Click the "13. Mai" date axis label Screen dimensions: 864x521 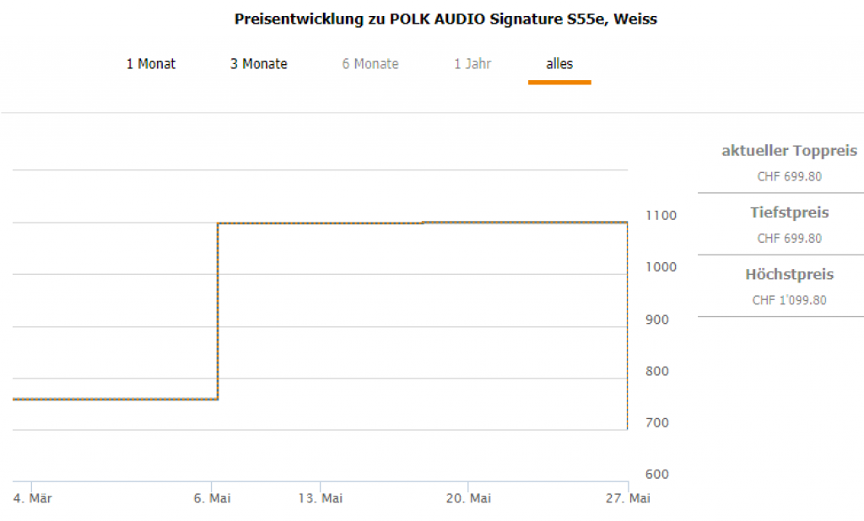(320, 499)
